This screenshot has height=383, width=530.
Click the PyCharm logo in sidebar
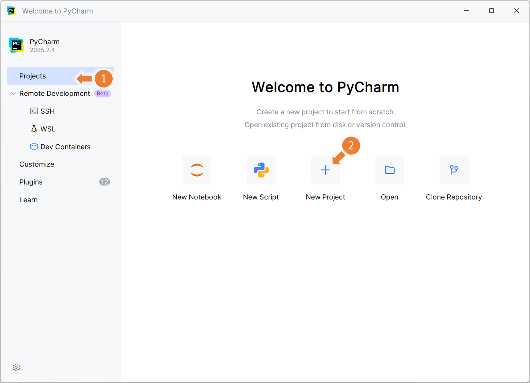pos(16,45)
